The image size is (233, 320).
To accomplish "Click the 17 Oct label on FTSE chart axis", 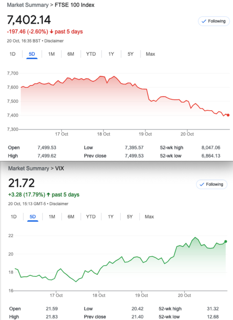I will [x=62, y=134].
